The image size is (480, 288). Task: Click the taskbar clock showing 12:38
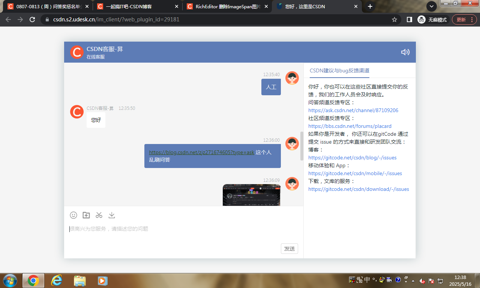[460, 280]
